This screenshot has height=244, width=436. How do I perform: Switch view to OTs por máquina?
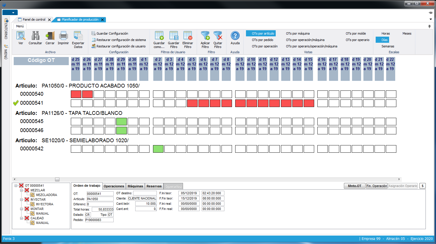[x=298, y=33]
